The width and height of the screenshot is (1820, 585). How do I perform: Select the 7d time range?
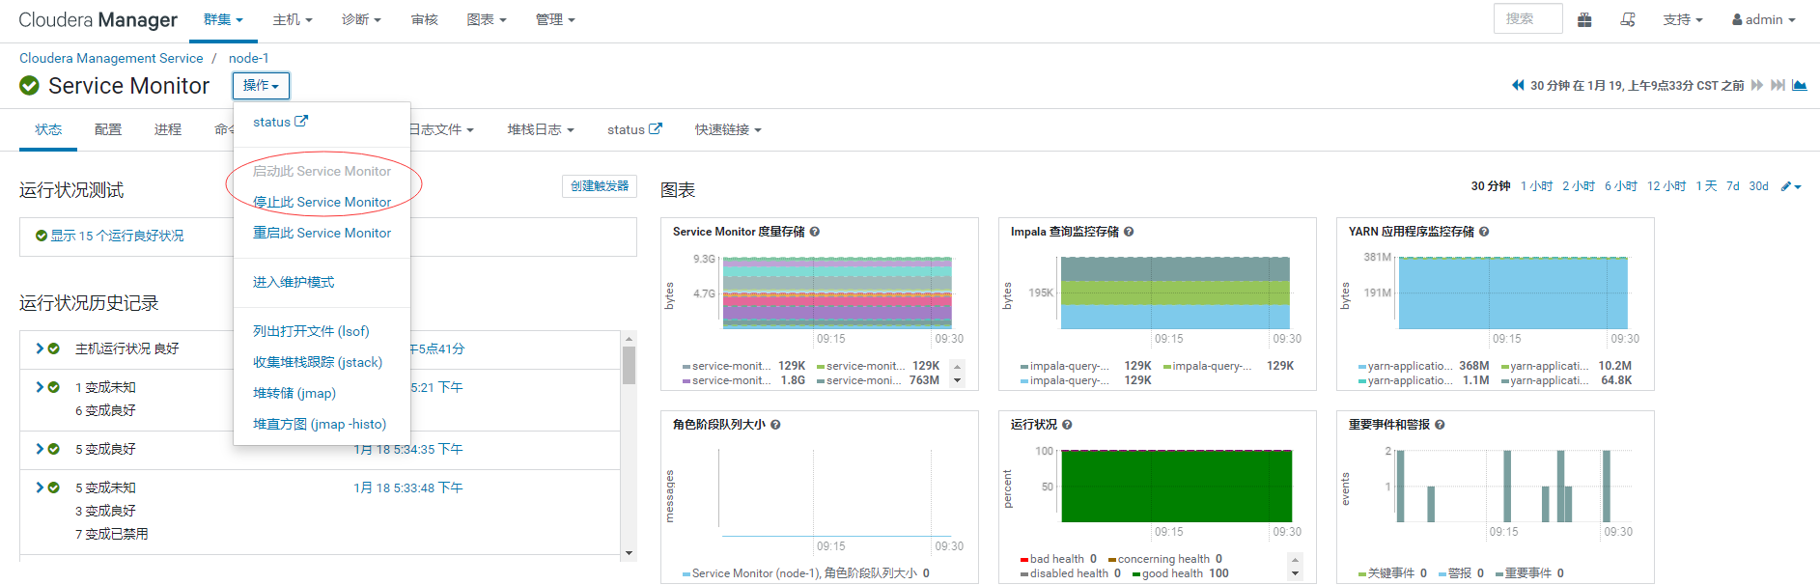click(x=1733, y=186)
